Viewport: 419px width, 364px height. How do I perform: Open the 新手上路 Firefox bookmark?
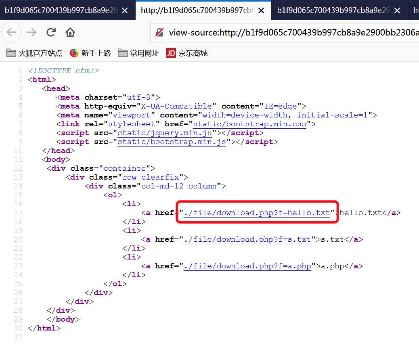(90, 53)
